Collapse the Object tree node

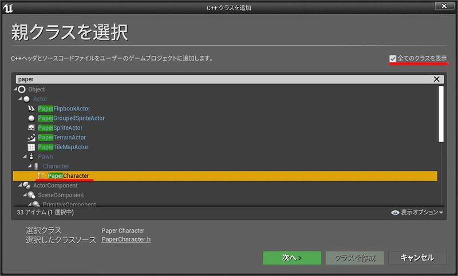coord(15,89)
